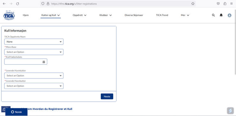Open the Norsk language selector
Image resolution: width=236 pixels, height=116 pixels.
point(16,112)
